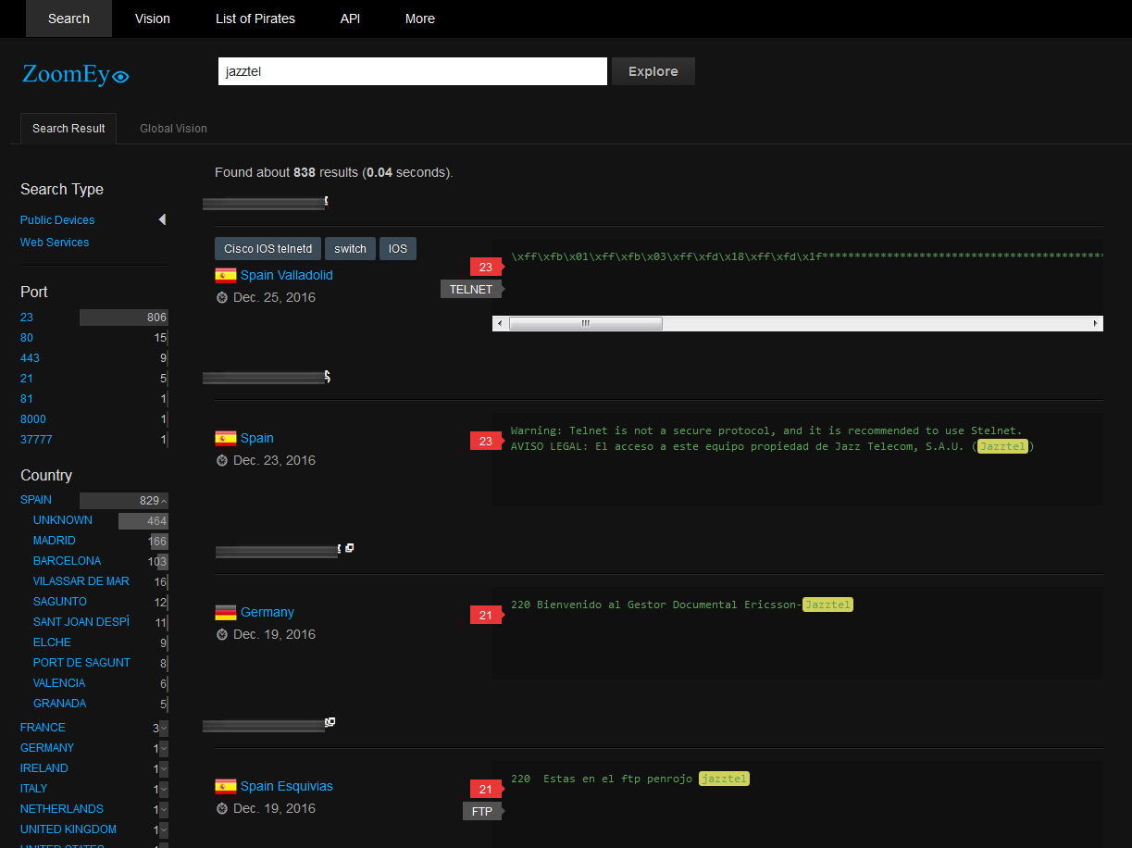Expand the UNITED KINGDOM country entry
Screen dimensions: 1132x848
164,829
